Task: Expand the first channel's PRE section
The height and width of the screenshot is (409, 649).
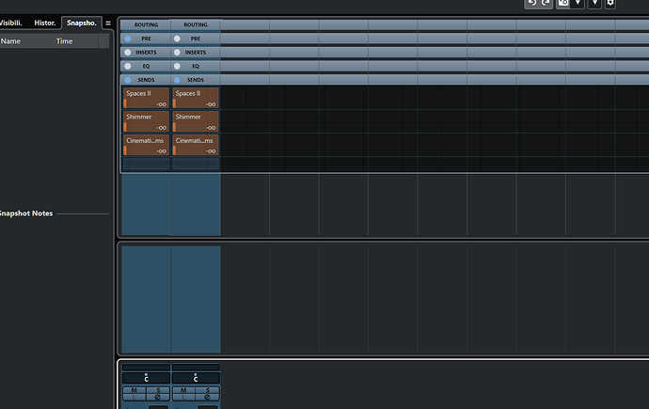Action: click(x=146, y=39)
